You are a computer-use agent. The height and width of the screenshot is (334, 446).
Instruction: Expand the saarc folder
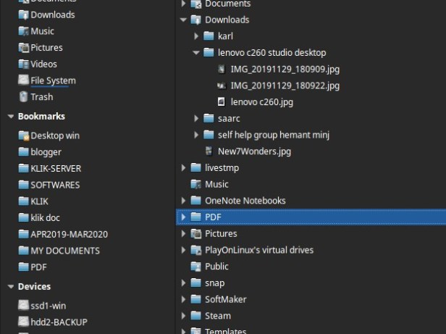pos(196,118)
